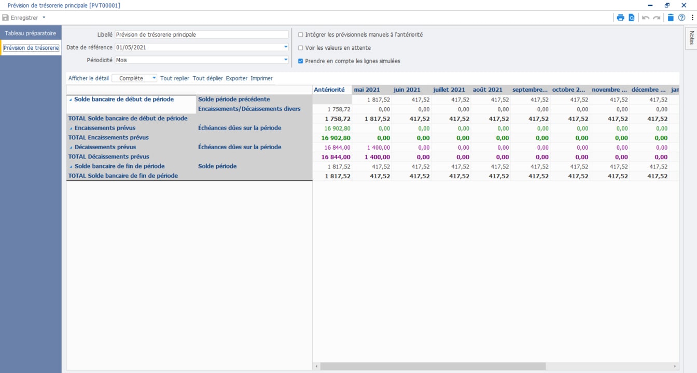
Task: Switch to the Tableau préparatoire tab
Action: click(31, 33)
